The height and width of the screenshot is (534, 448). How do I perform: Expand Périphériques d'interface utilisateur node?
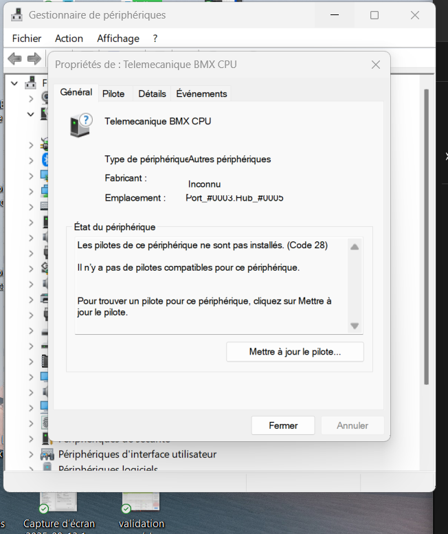(31, 454)
